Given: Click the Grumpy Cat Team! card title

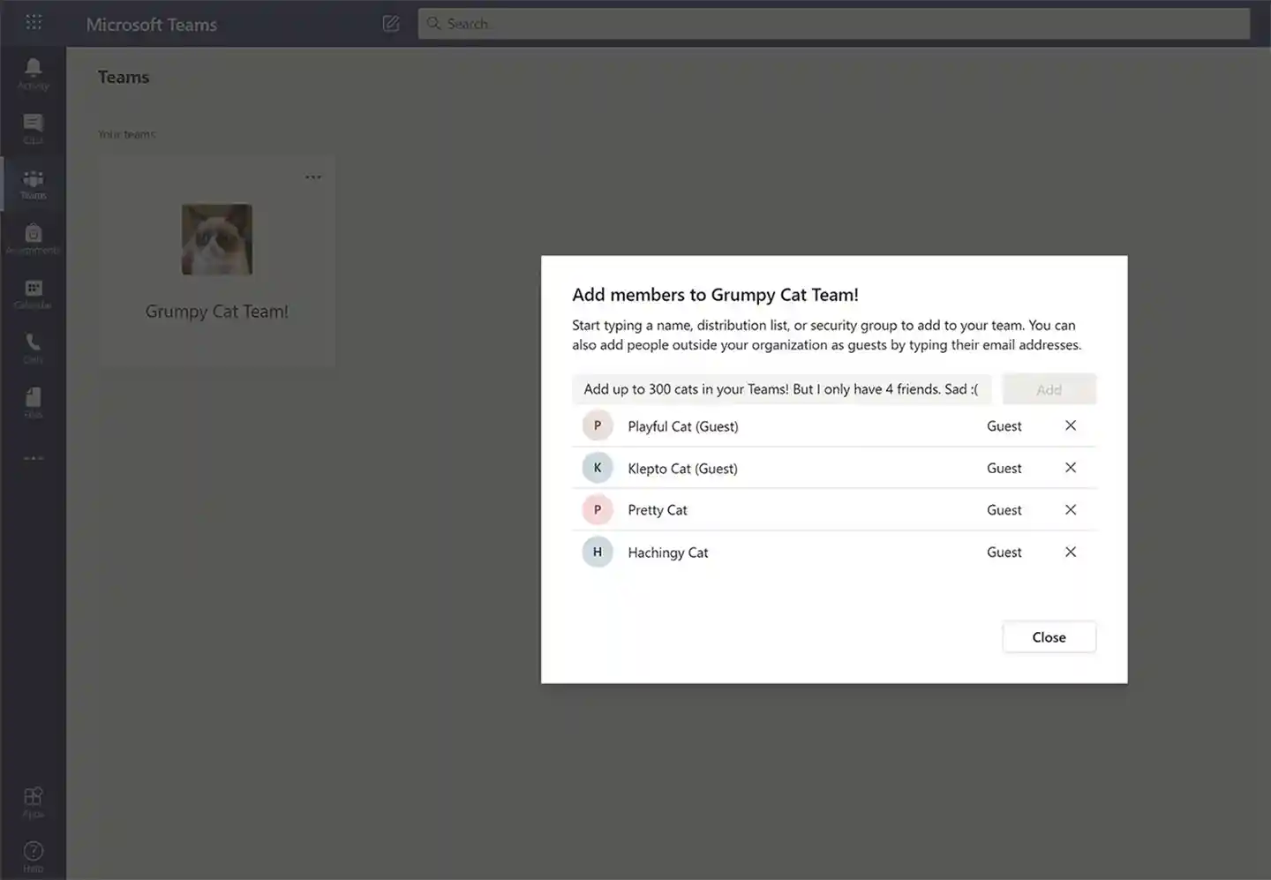Looking at the screenshot, I should [x=217, y=312].
